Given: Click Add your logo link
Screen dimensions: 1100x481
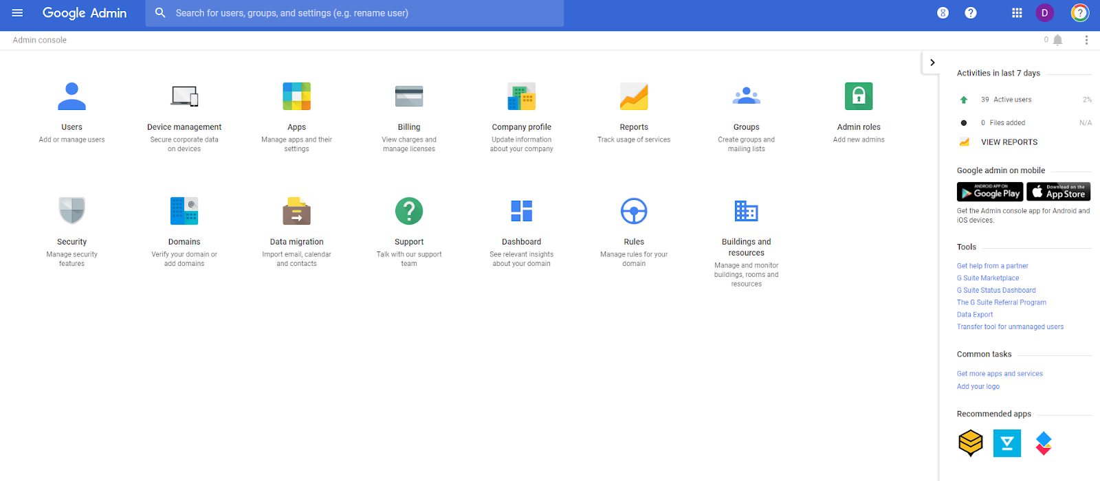Looking at the screenshot, I should click(x=978, y=386).
